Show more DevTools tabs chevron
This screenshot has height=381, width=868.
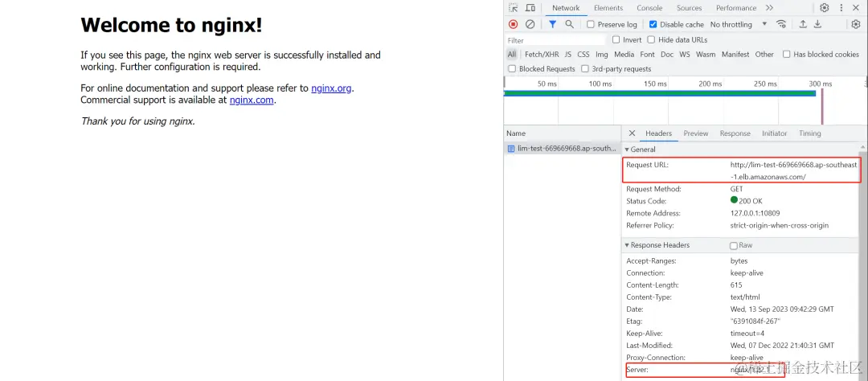[x=769, y=8]
